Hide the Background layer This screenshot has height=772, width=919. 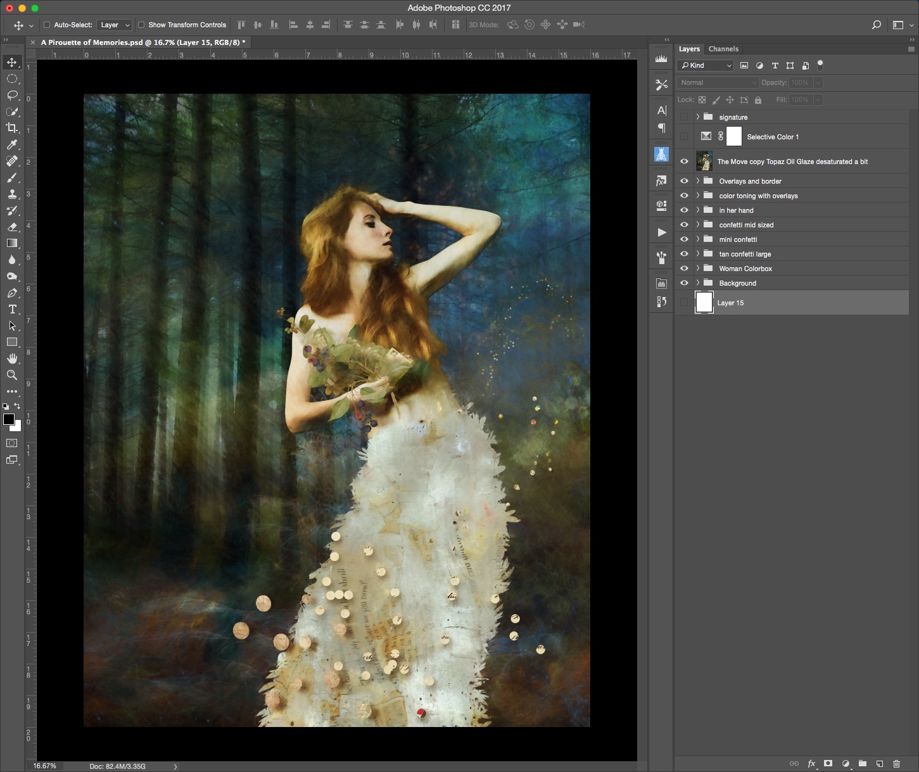coord(684,283)
